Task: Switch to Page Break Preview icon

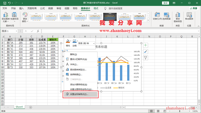Action: pyautogui.click(x=165, y=111)
